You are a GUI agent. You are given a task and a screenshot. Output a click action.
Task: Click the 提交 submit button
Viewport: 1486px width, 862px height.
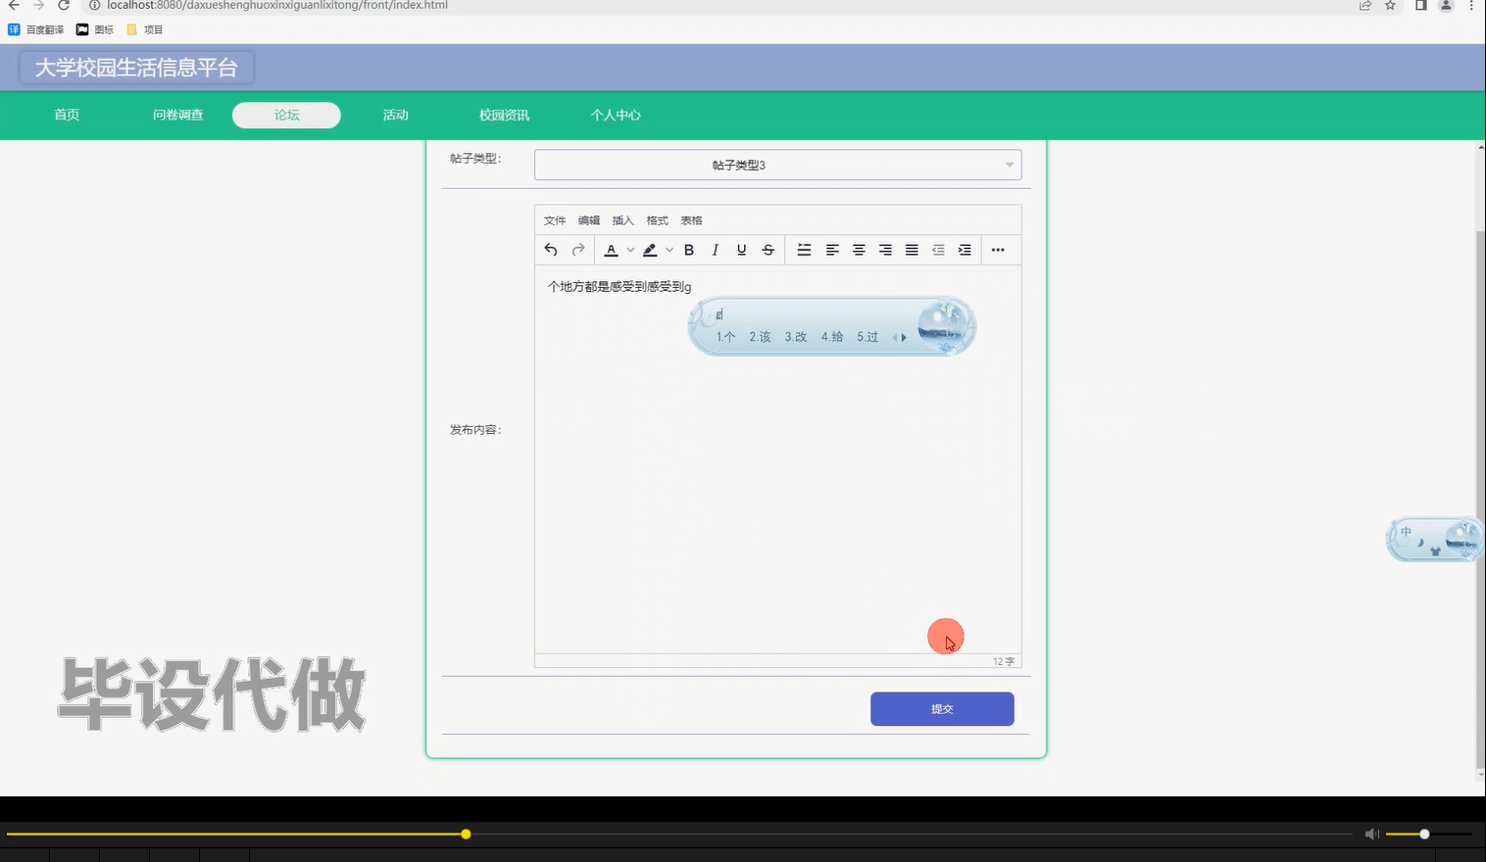click(x=941, y=708)
